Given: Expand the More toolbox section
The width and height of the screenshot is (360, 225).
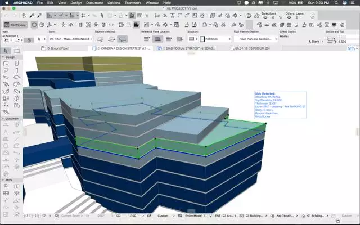Looking at the screenshot, I should click(10, 181).
